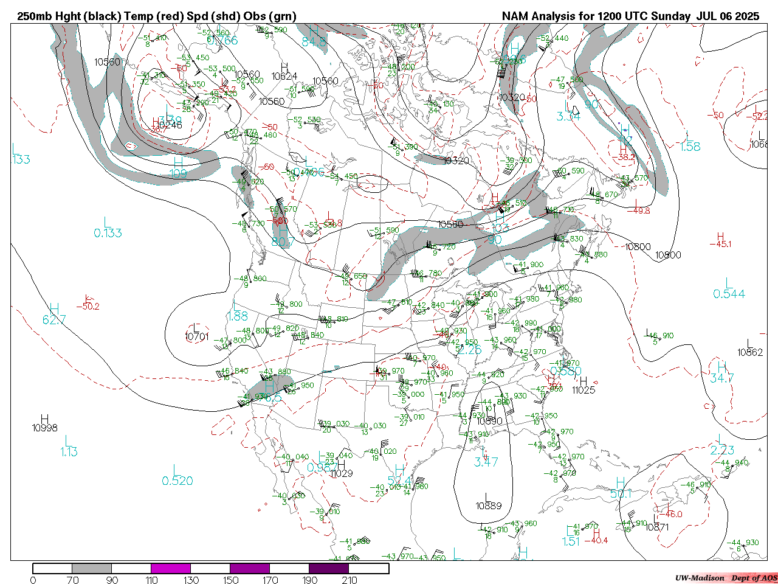The height and width of the screenshot is (584, 778).
Task: Click the cyan "50.1" speed maximum label
Action: [621, 494]
